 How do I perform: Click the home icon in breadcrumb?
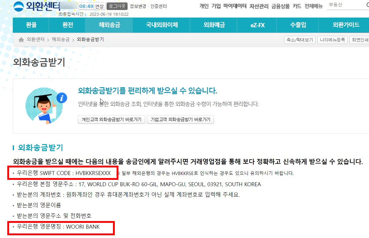click(x=21, y=40)
